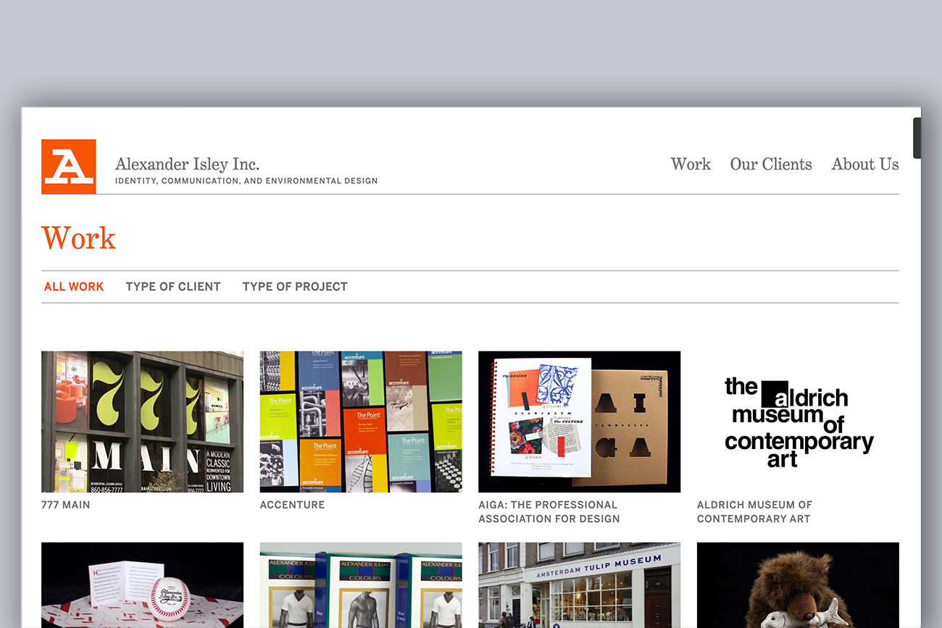Switch to Type of Project filter
The image size is (942, 628).
[295, 287]
